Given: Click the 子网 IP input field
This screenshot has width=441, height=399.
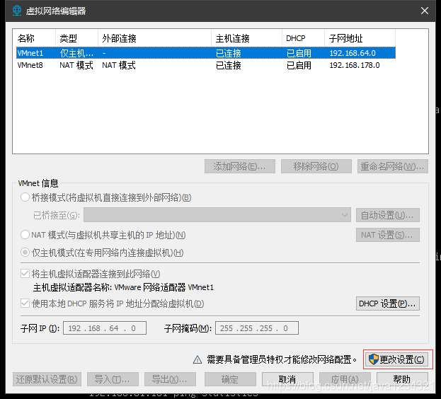Looking at the screenshot, I should (105, 328).
